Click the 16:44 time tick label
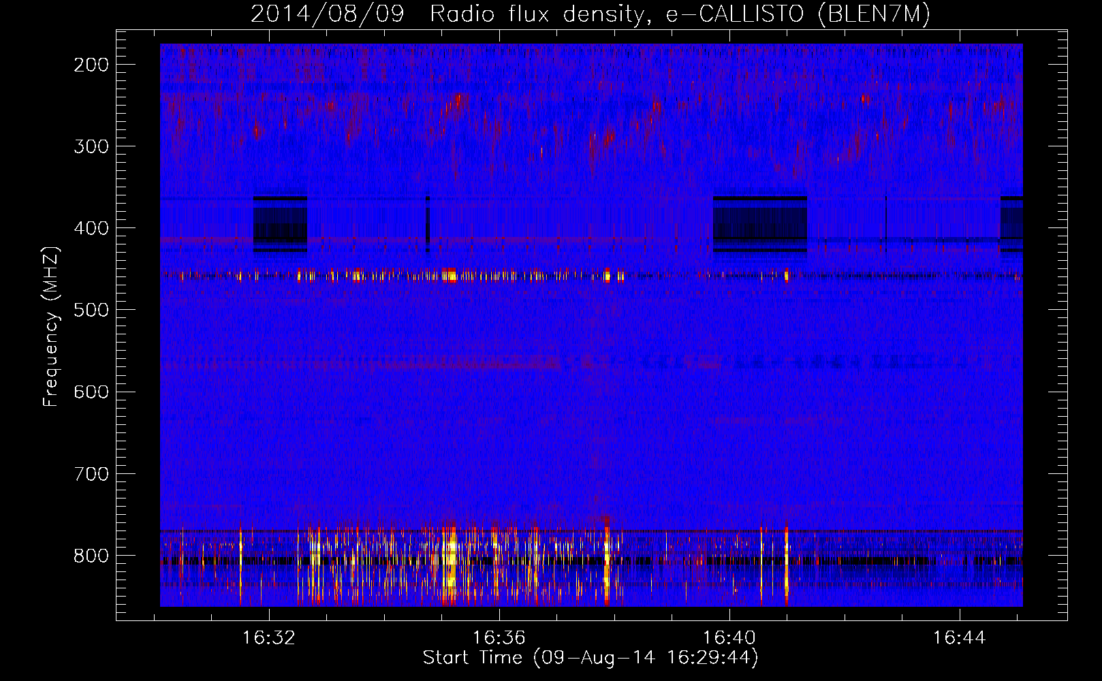1102x681 pixels. pyautogui.click(x=960, y=638)
